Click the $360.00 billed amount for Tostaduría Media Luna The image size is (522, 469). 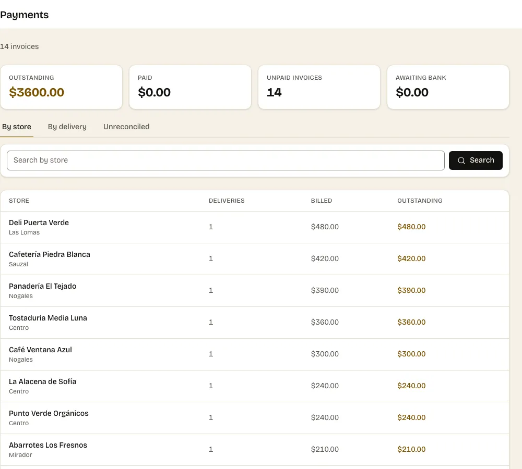[x=325, y=322]
